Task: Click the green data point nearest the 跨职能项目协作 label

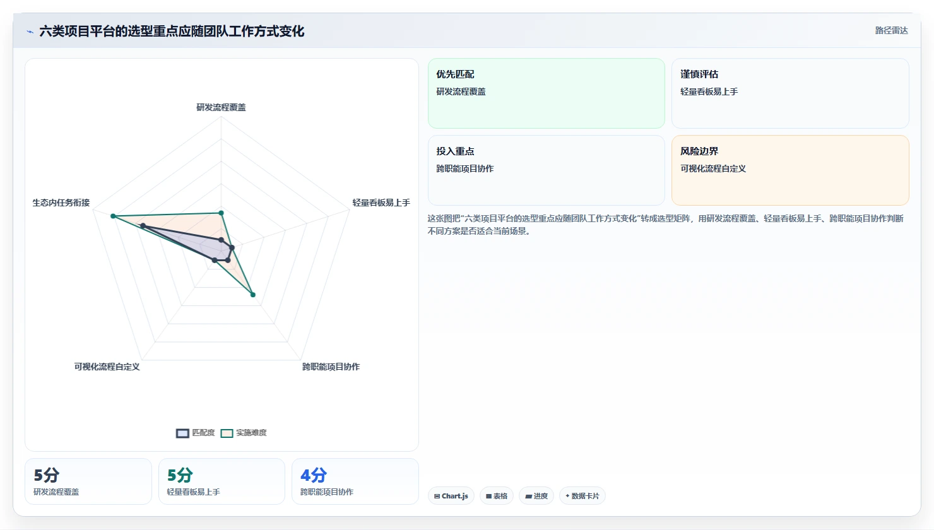Action: 252,295
